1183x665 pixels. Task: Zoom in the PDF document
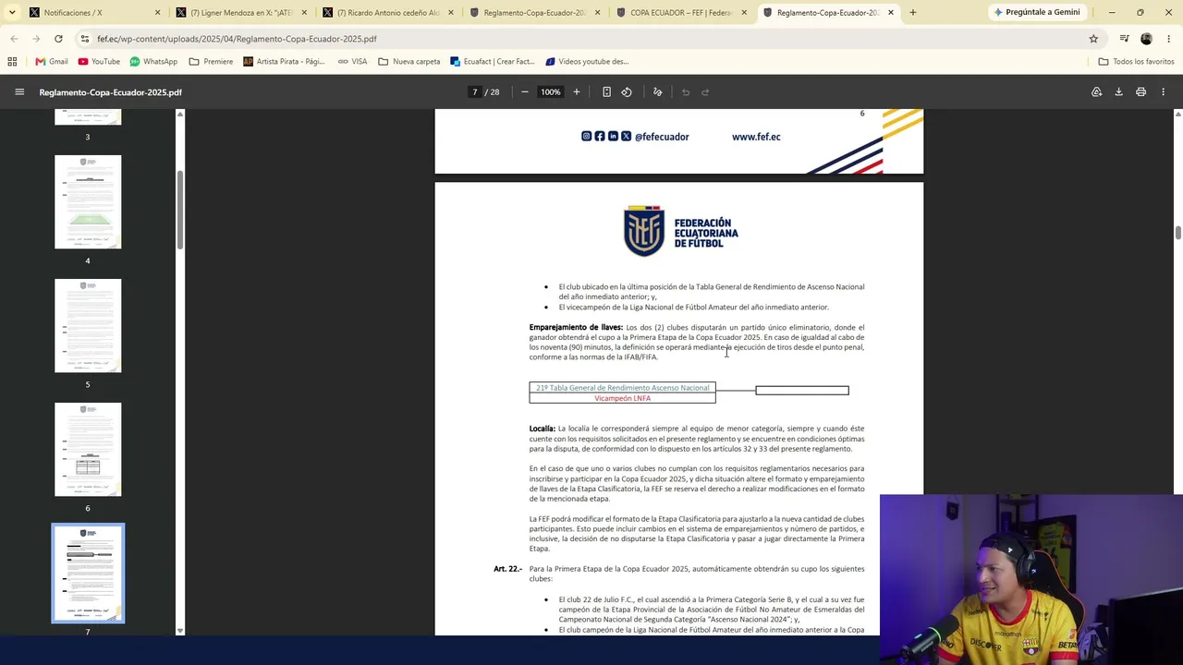coord(577,92)
